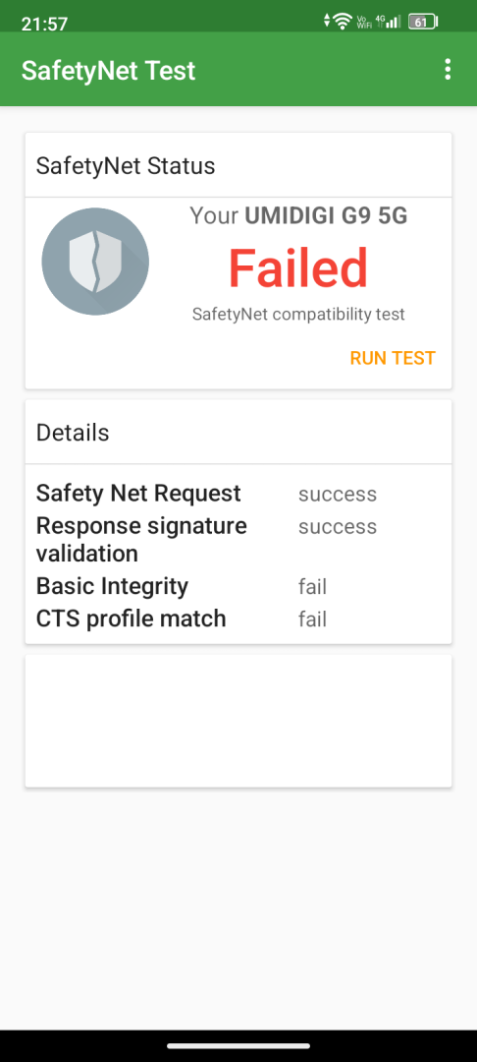The width and height of the screenshot is (477, 1062).
Task: Tap the CTS profile match label
Action: [132, 619]
